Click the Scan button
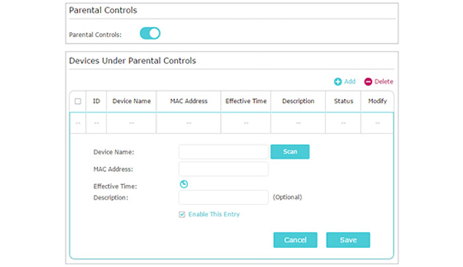Screen dimensions: 463x267 pyautogui.click(x=290, y=151)
